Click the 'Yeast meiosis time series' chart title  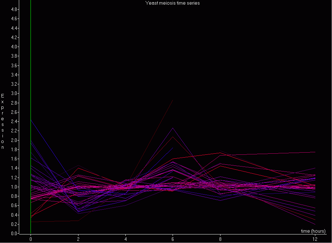coord(173,3)
